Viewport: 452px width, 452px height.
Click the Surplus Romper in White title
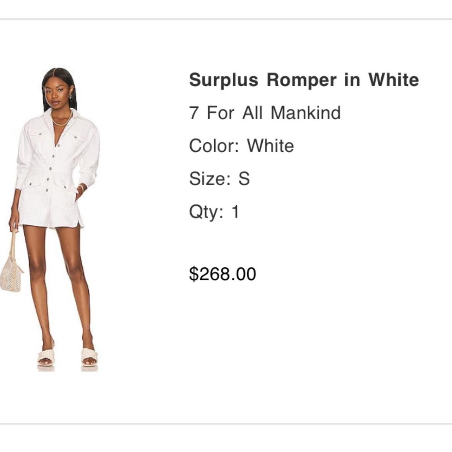point(304,80)
